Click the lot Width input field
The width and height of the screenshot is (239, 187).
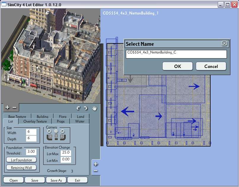[31, 132]
